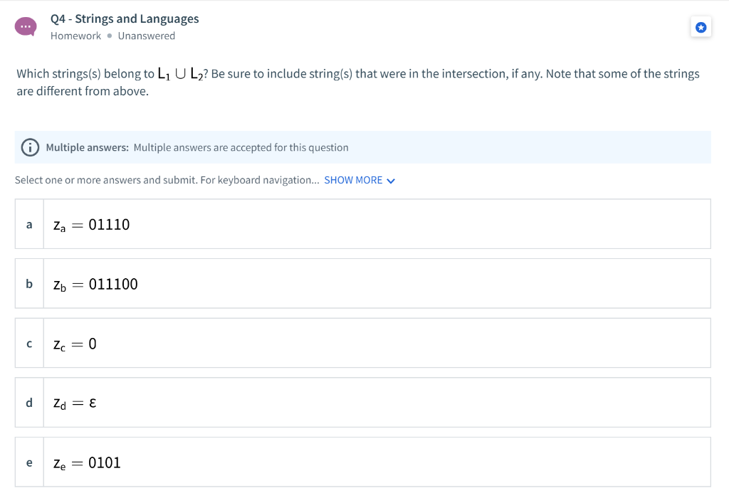Click the Multiple answers notice banner

coord(364,147)
